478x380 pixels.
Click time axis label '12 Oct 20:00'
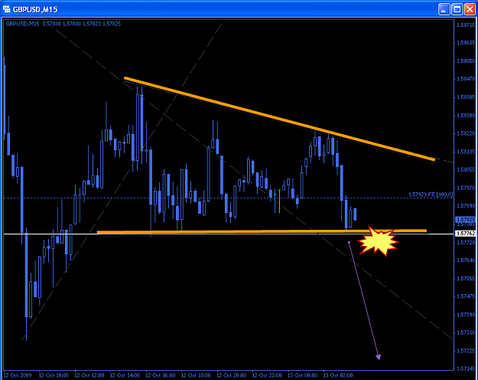point(232,375)
